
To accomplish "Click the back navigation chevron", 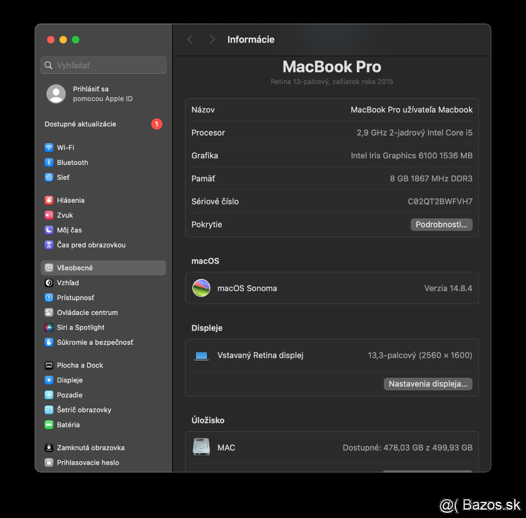I will [x=190, y=39].
